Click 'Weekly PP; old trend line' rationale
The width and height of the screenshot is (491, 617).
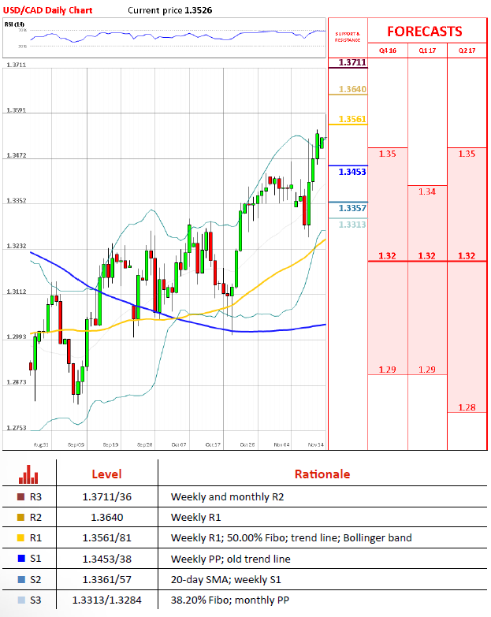point(231,559)
